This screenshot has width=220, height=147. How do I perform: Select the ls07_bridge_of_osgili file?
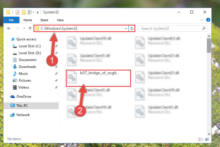pyautogui.click(x=98, y=78)
